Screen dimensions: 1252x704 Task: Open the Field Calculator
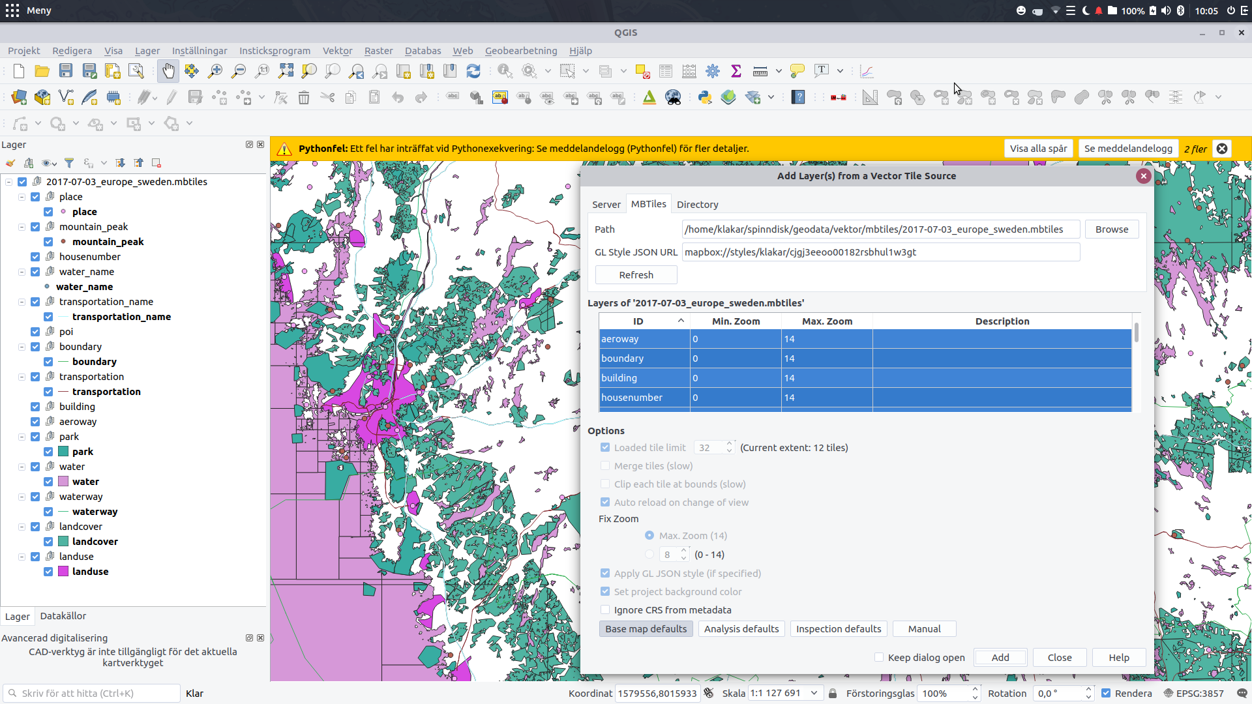pyautogui.click(x=689, y=70)
